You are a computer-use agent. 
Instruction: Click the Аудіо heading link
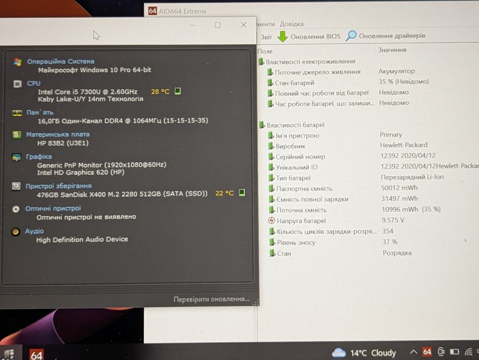(34, 231)
